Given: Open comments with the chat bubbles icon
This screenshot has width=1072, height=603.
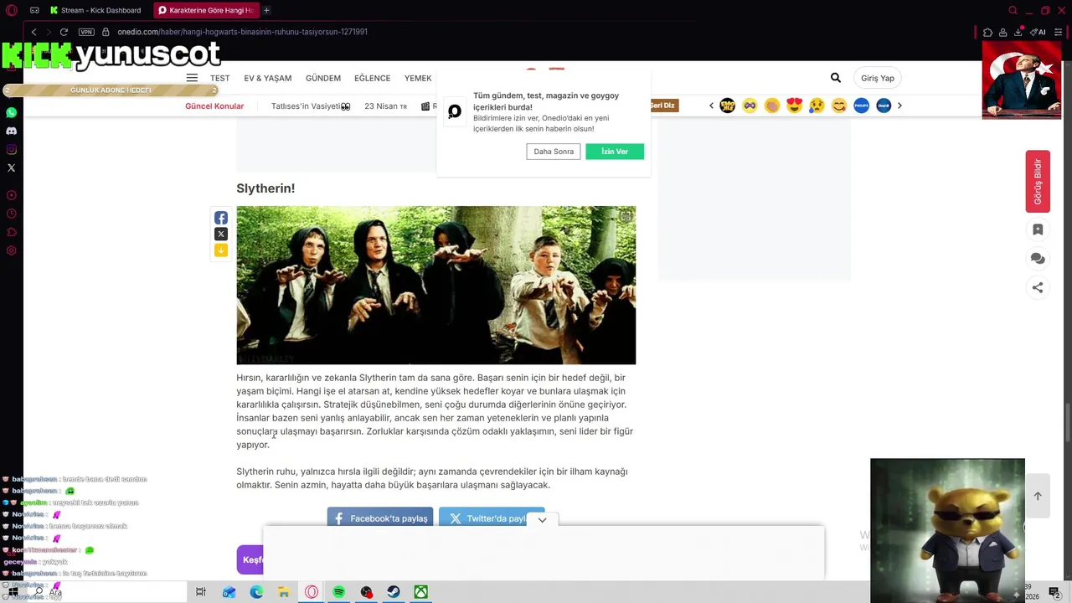Looking at the screenshot, I should 1038,259.
